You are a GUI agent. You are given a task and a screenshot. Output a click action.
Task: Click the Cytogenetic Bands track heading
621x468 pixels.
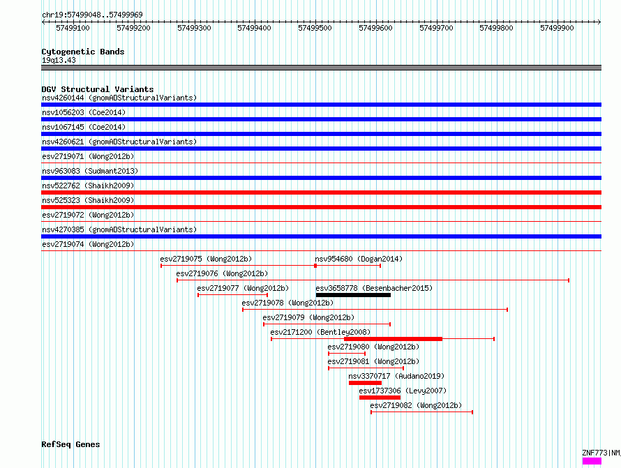pyautogui.click(x=83, y=52)
